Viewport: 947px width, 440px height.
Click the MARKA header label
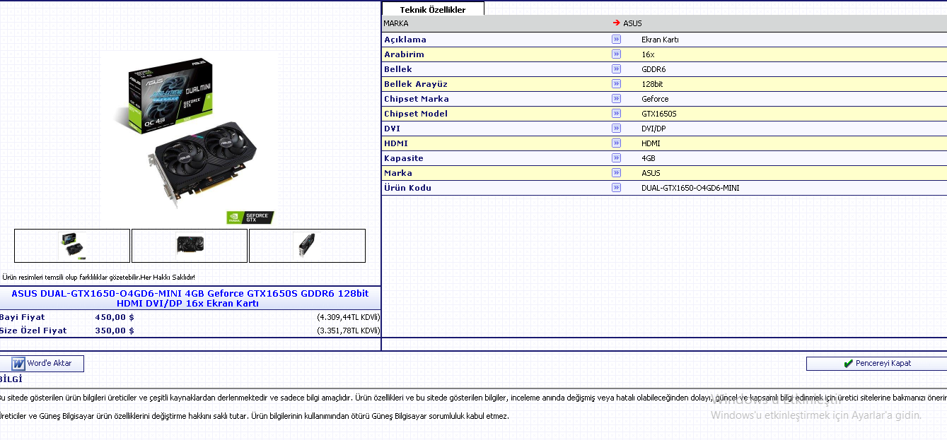396,23
